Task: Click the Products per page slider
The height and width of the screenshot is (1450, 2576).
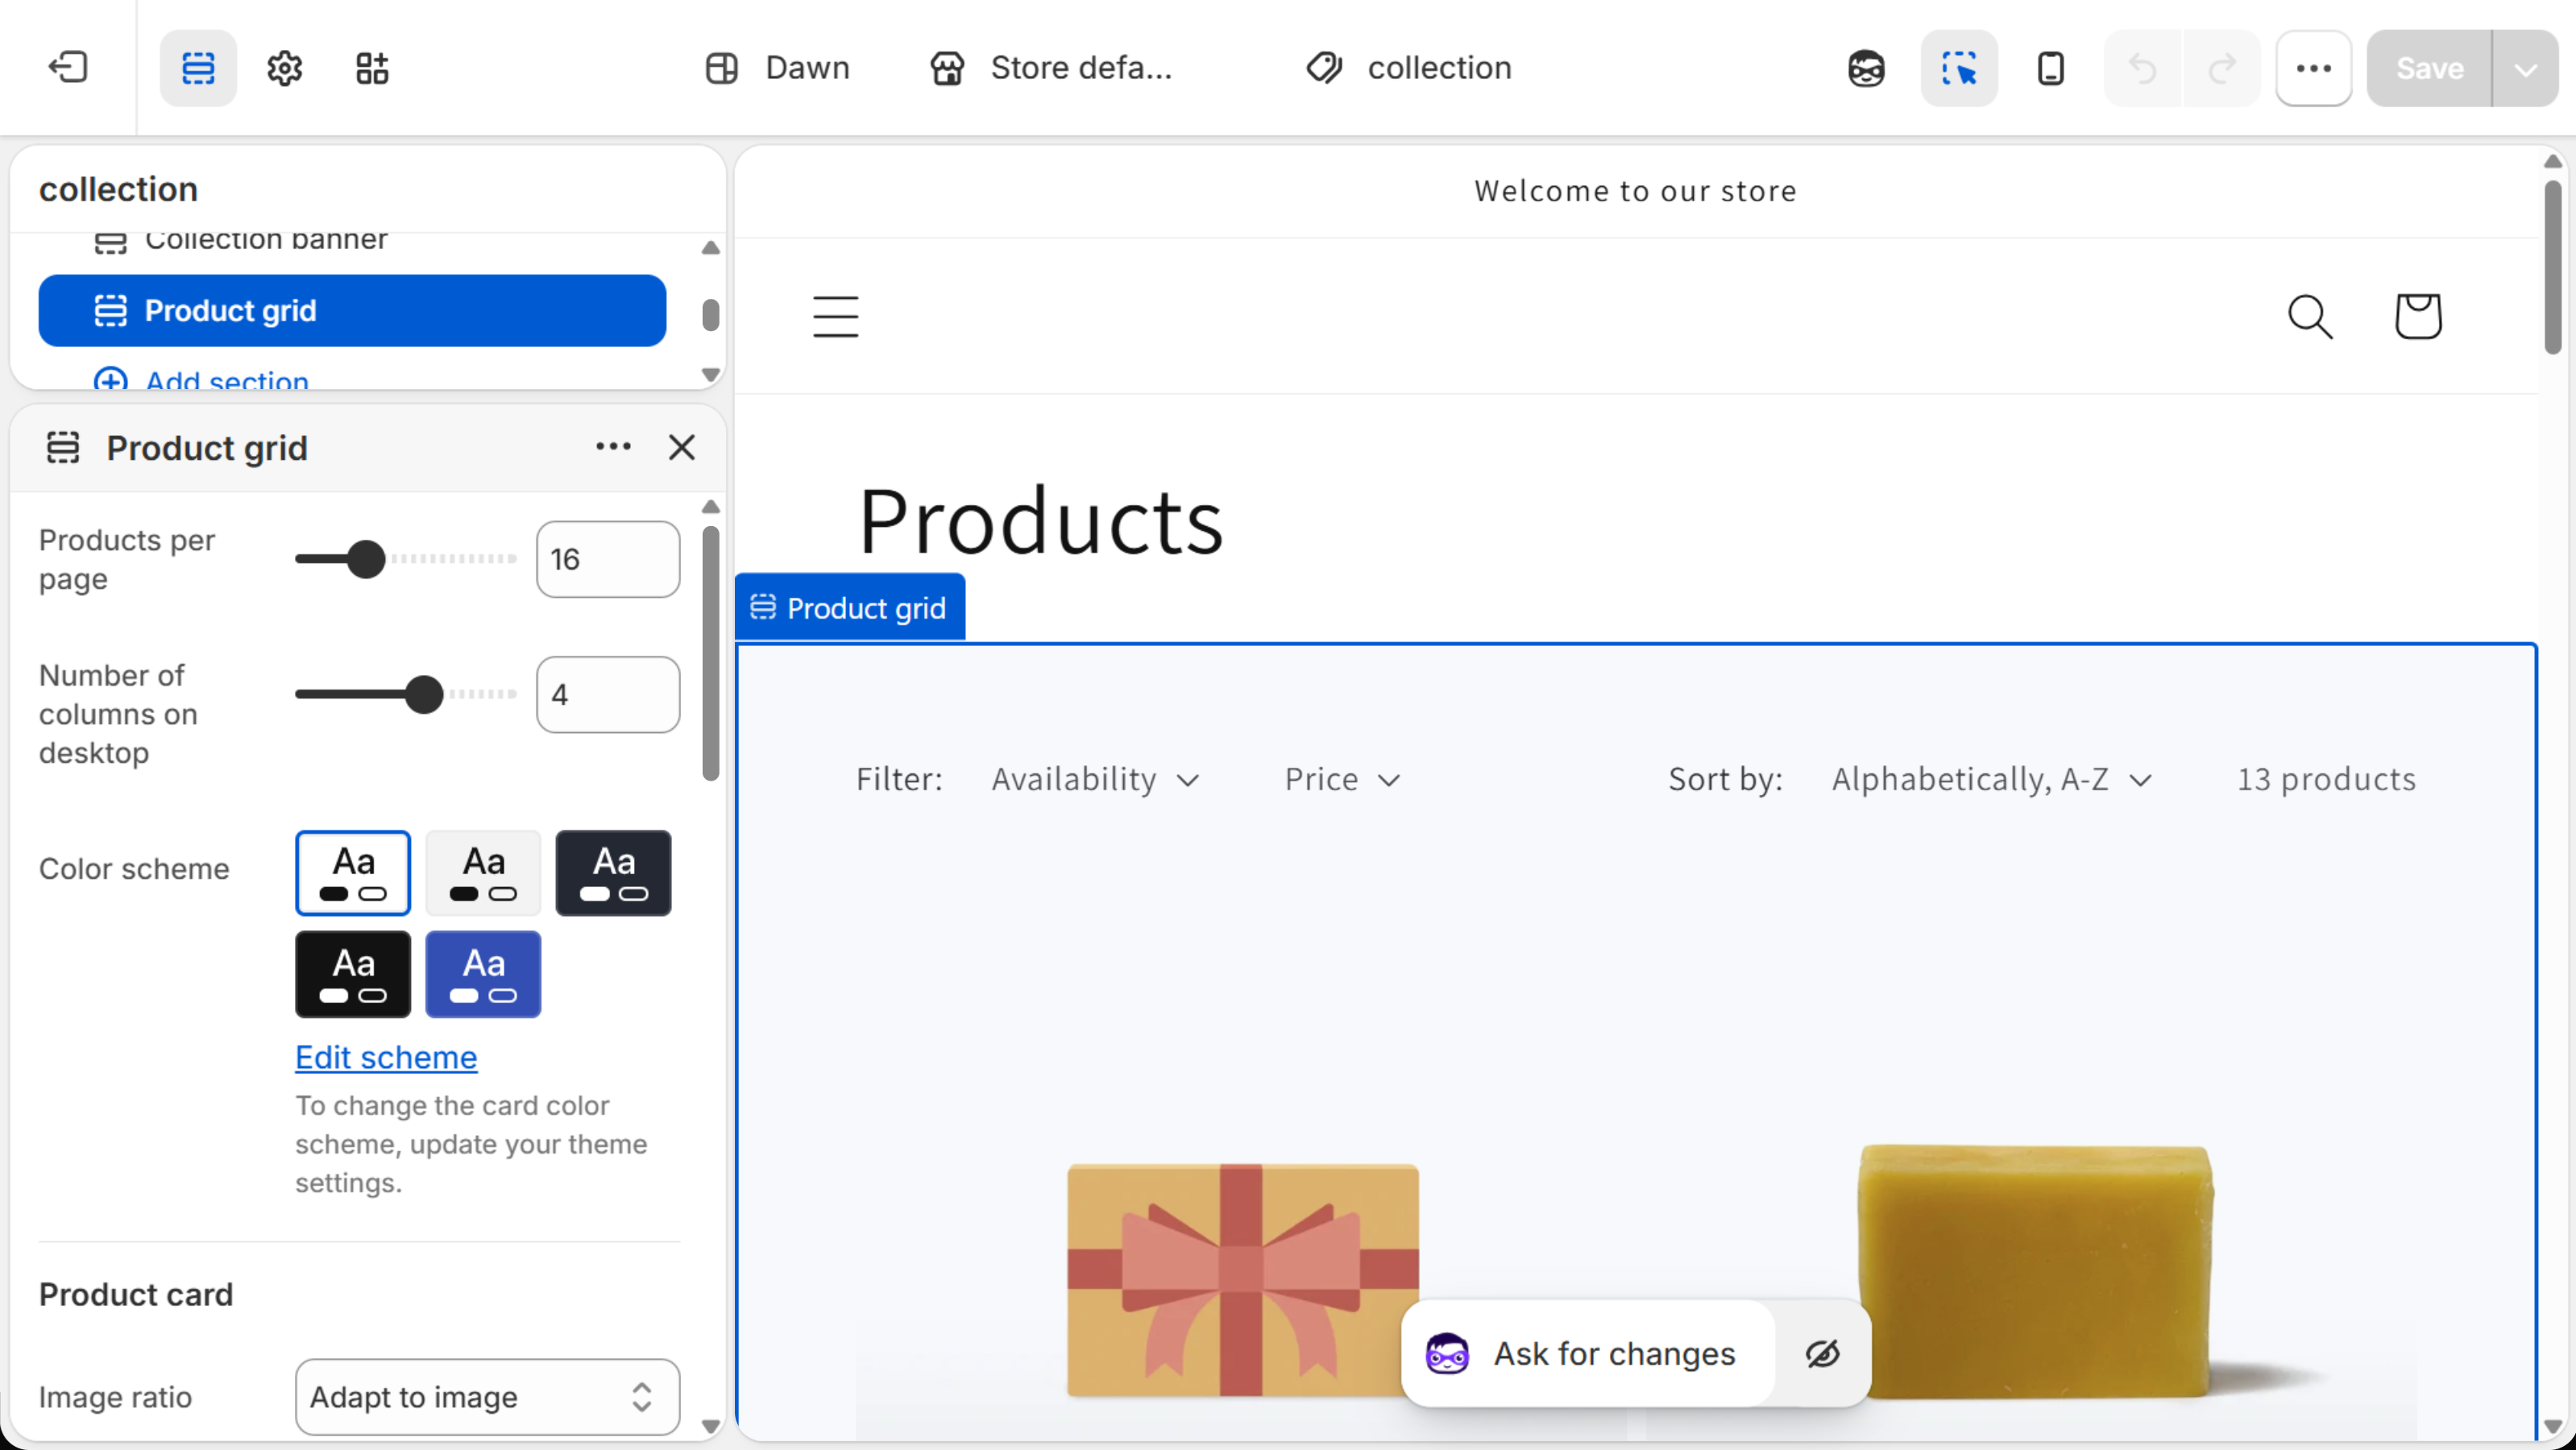Action: click(x=406, y=559)
